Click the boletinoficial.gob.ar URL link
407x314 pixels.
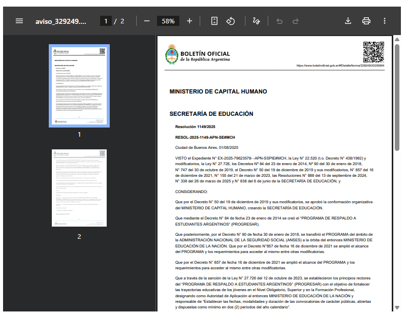[x=340, y=66]
